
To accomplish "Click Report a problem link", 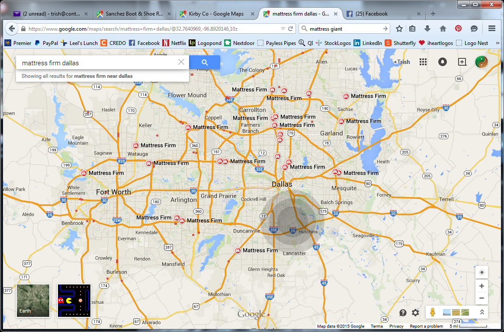I will [427, 326].
